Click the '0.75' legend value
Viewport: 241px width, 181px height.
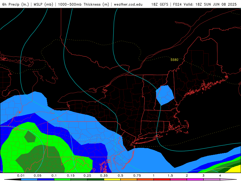pyautogui.click(x=137, y=176)
